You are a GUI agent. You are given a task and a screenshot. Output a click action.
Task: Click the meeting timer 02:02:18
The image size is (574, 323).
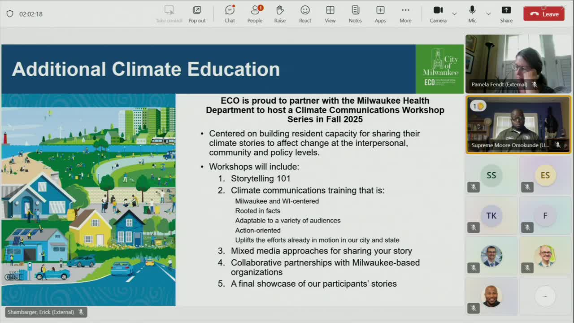(31, 14)
